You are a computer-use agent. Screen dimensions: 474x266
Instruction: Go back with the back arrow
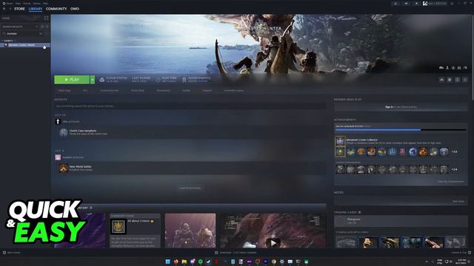pyautogui.click(x=4, y=9)
